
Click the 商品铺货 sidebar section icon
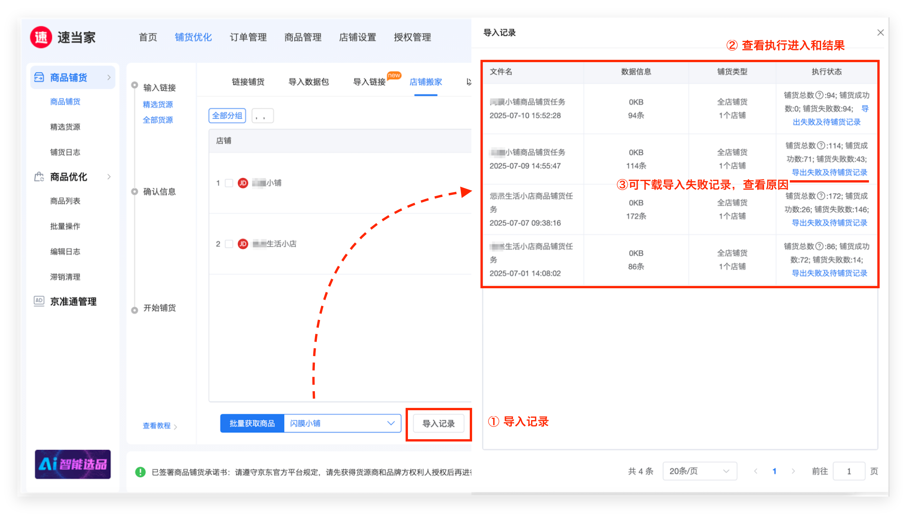click(x=39, y=77)
